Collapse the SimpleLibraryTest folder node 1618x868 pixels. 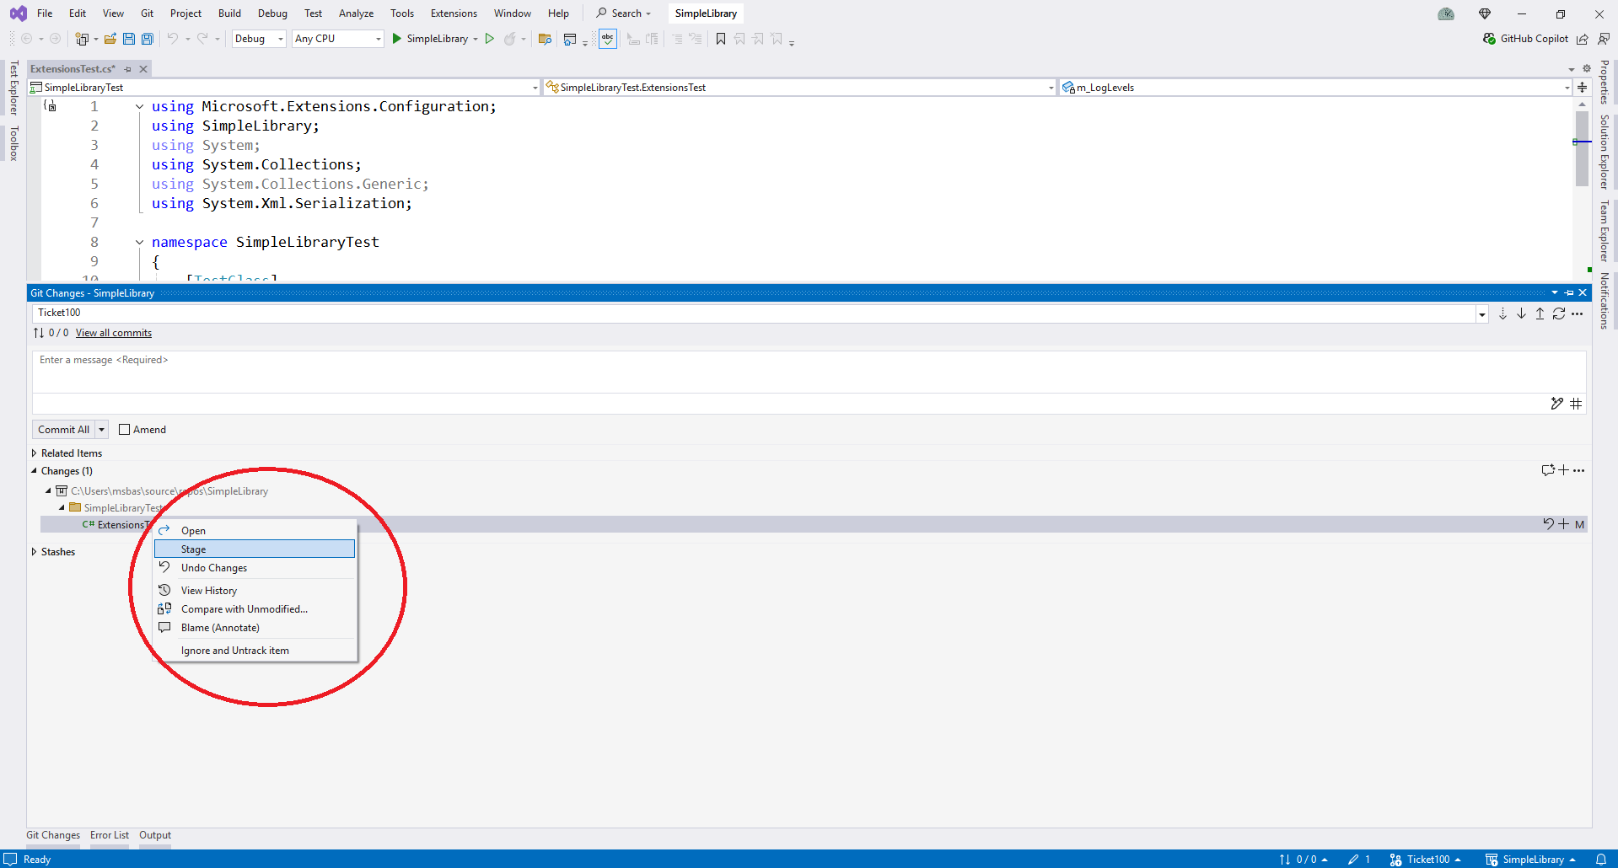click(62, 508)
